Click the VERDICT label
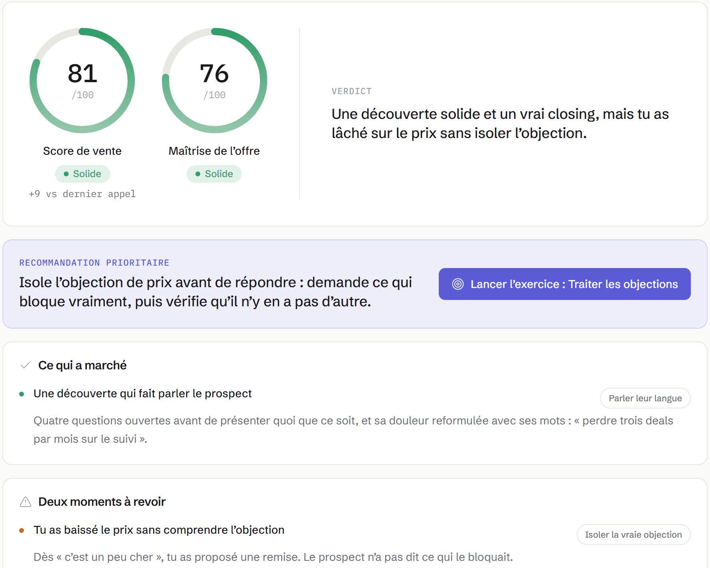The image size is (710, 568). coord(351,91)
